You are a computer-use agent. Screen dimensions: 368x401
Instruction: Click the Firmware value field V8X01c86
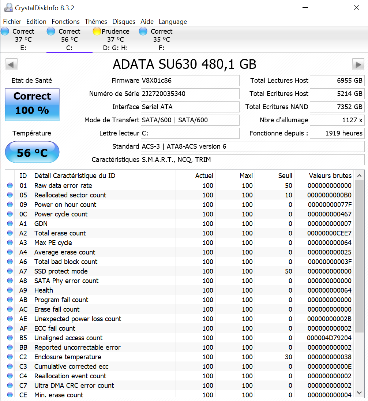click(x=190, y=81)
